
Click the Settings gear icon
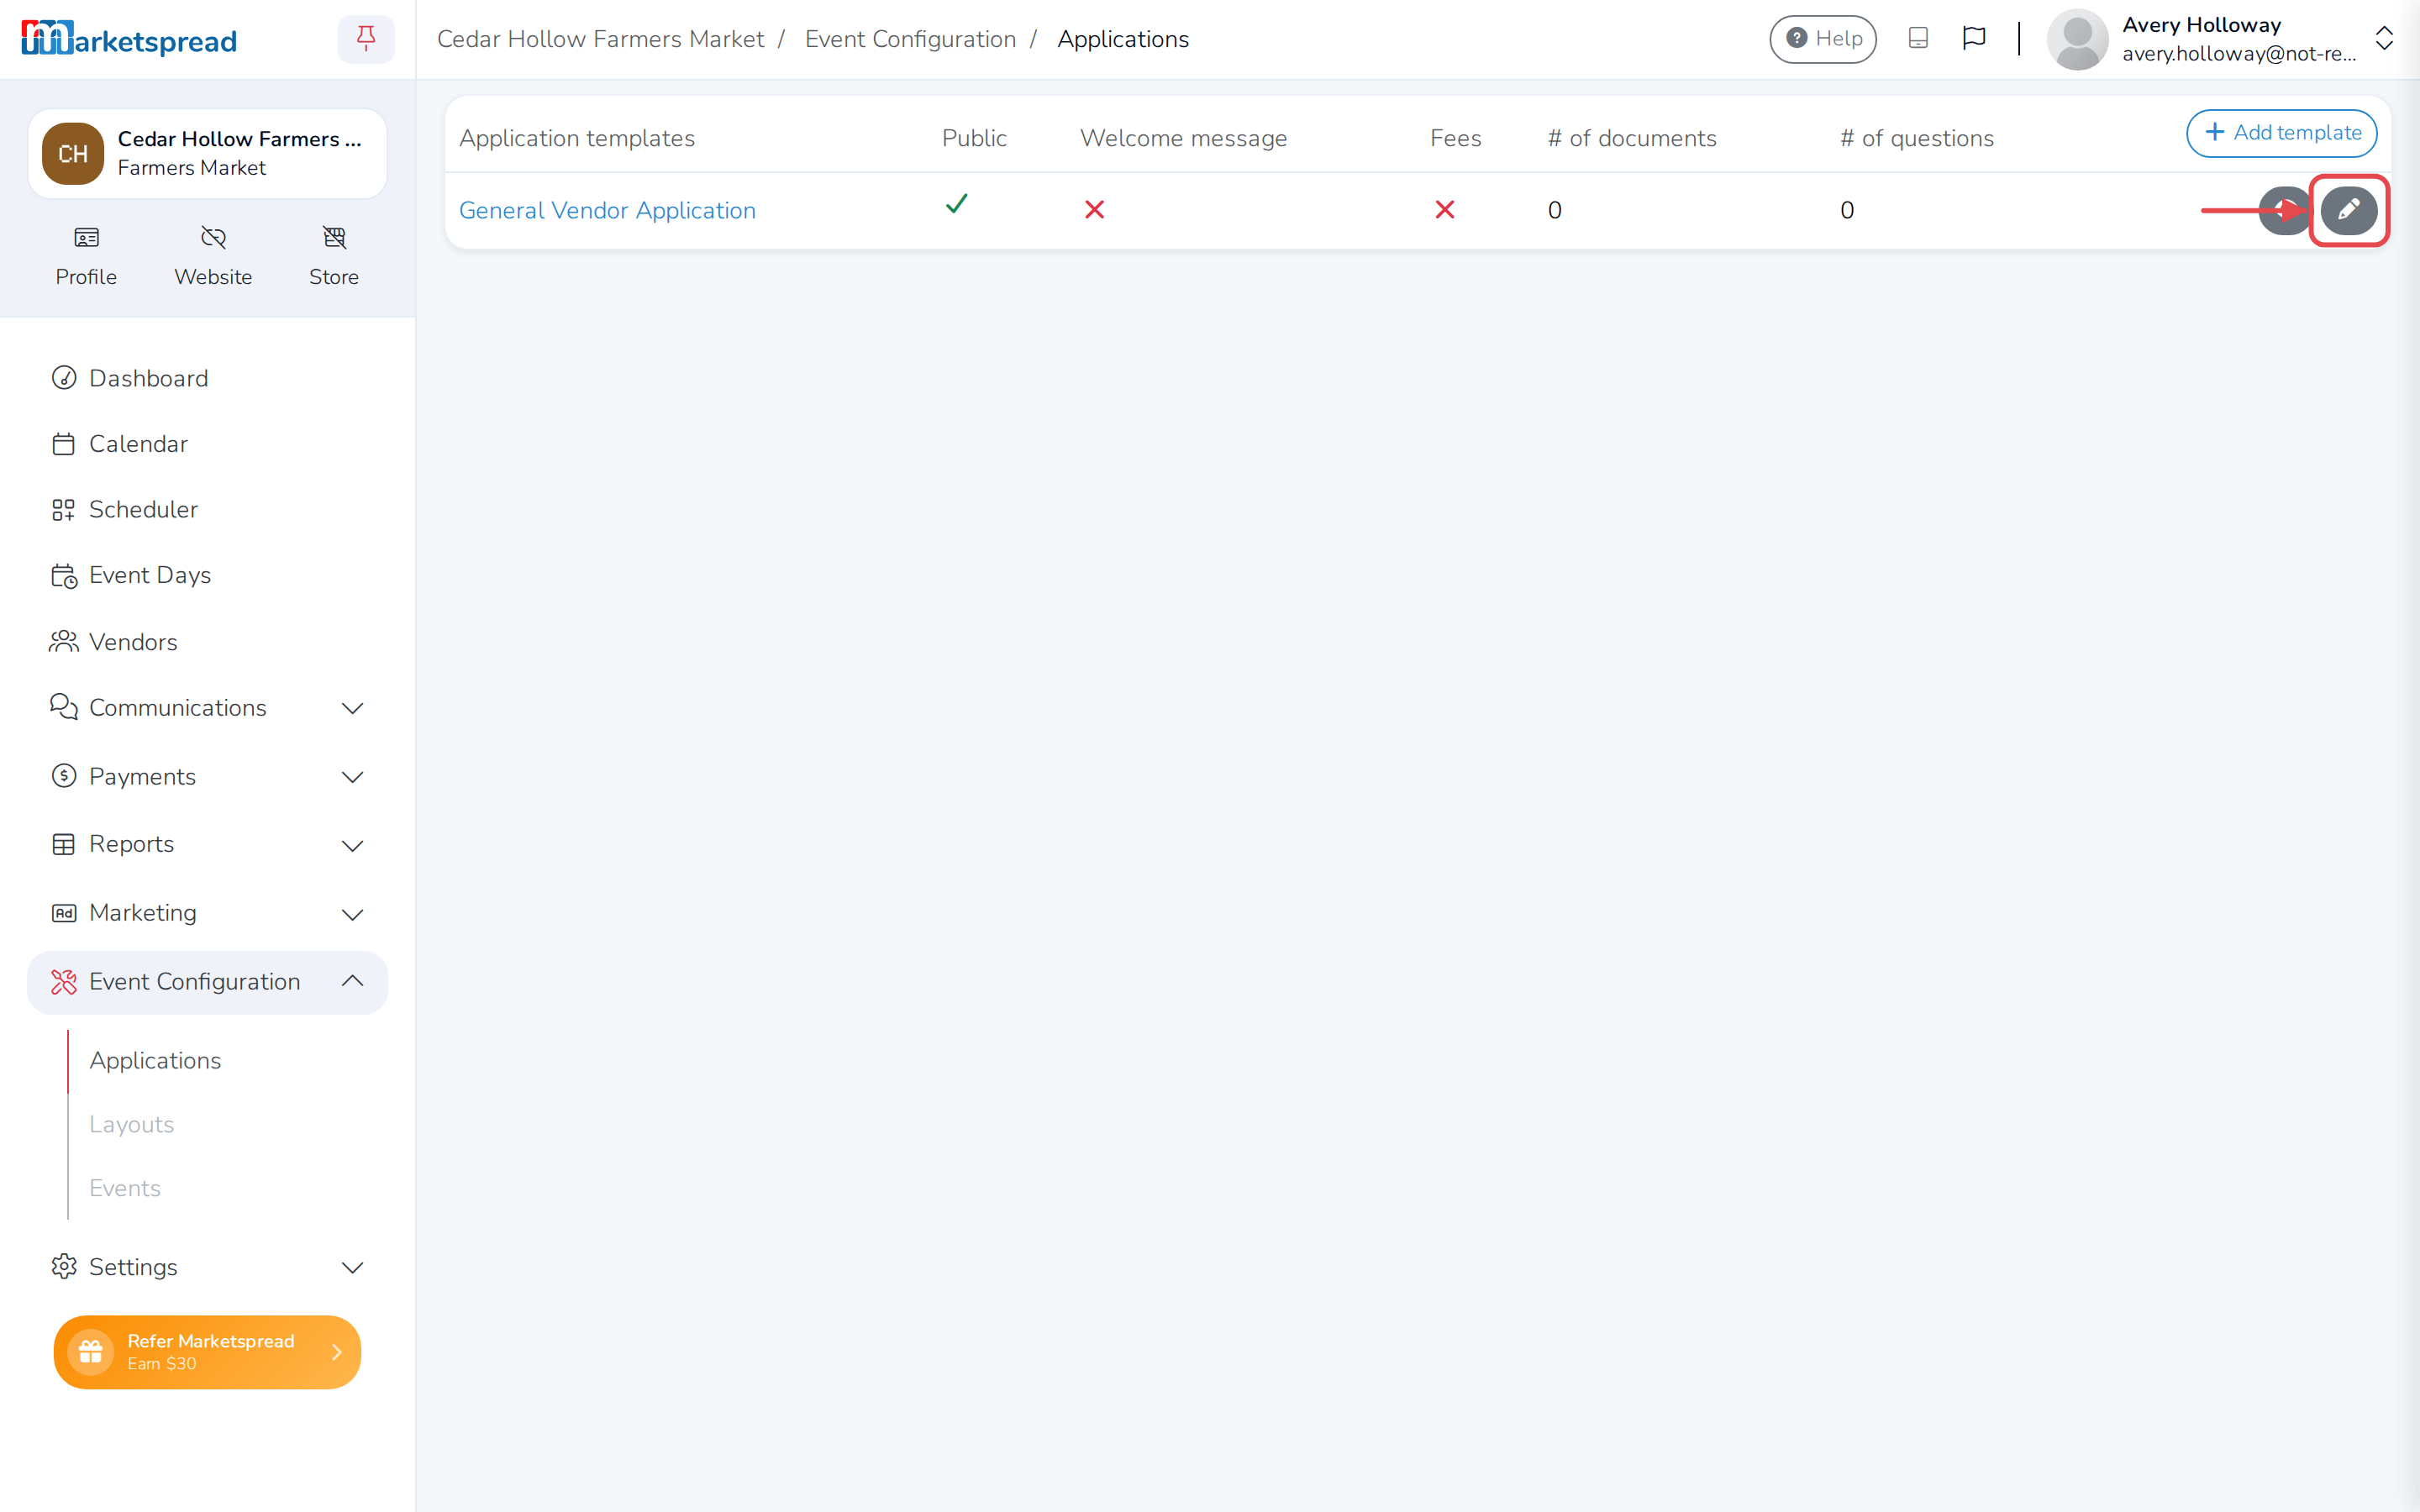click(x=64, y=1266)
